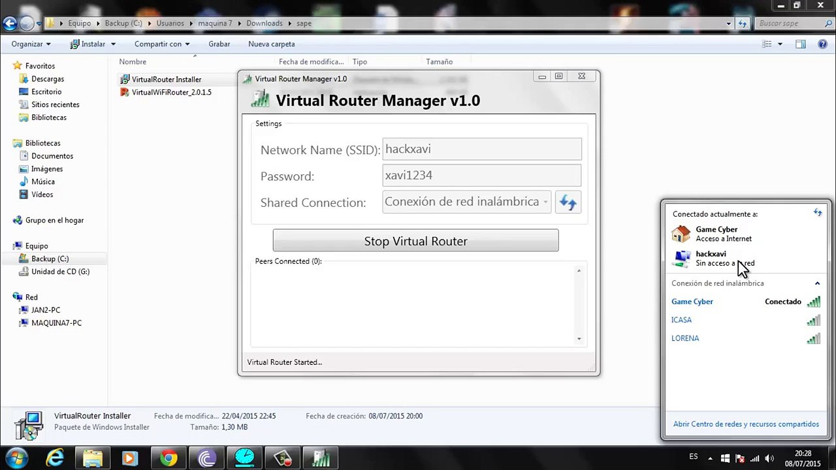
Task: Click the Tamaño column header
Action: click(x=439, y=61)
